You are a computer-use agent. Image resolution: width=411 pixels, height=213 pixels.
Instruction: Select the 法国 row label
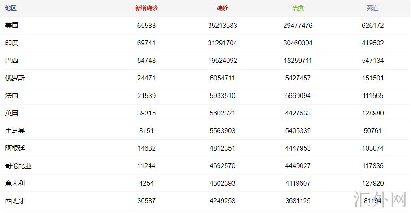12,96
